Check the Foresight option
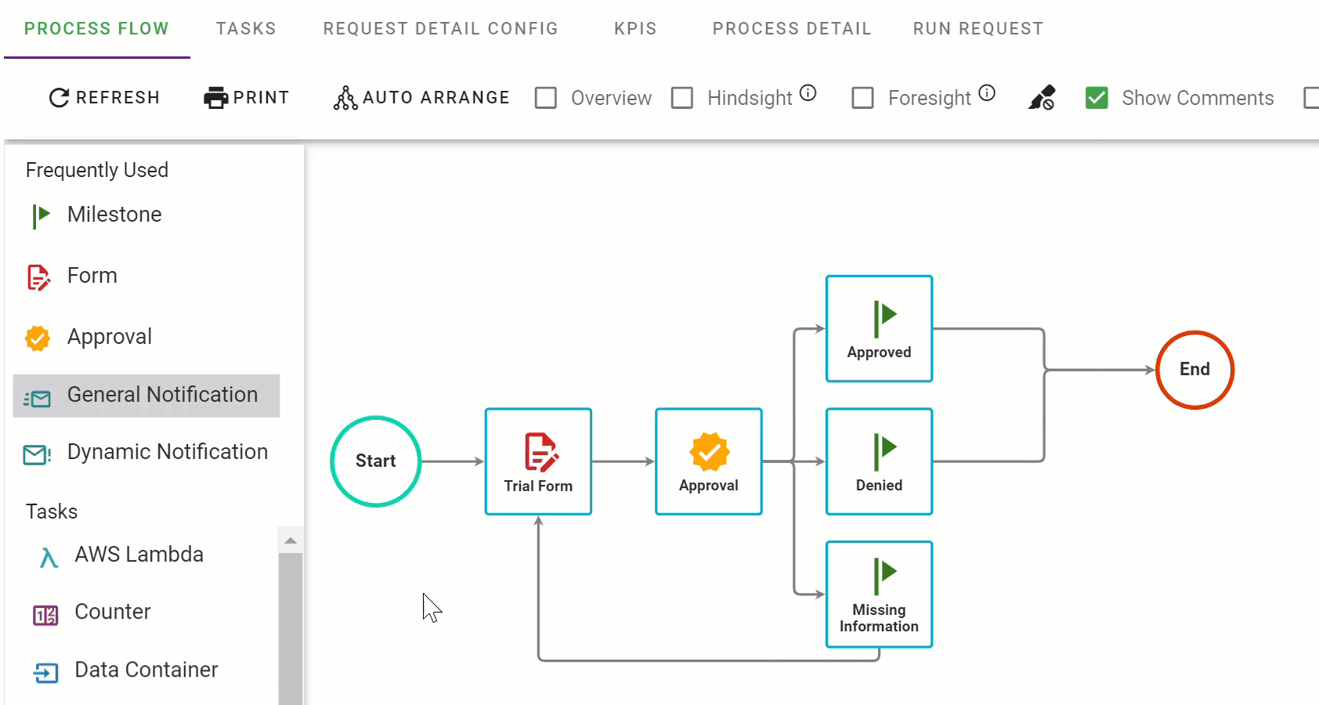Screen dimensions: 1319x705 tap(863, 97)
